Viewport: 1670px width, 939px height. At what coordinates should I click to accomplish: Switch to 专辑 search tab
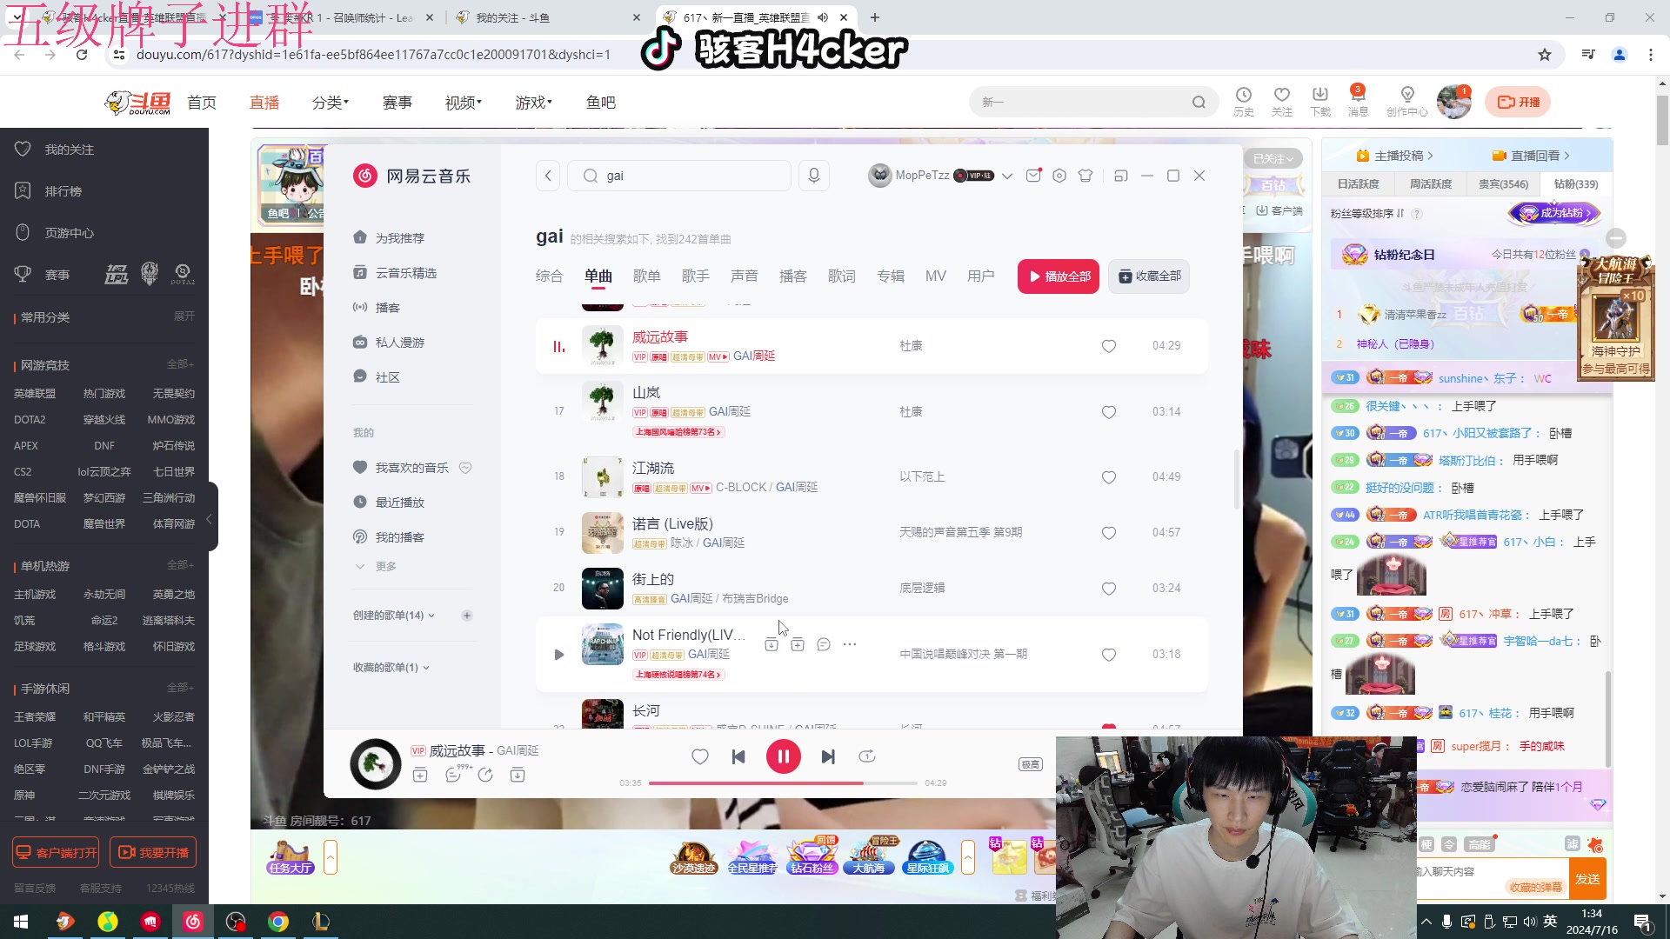pyautogui.click(x=891, y=276)
